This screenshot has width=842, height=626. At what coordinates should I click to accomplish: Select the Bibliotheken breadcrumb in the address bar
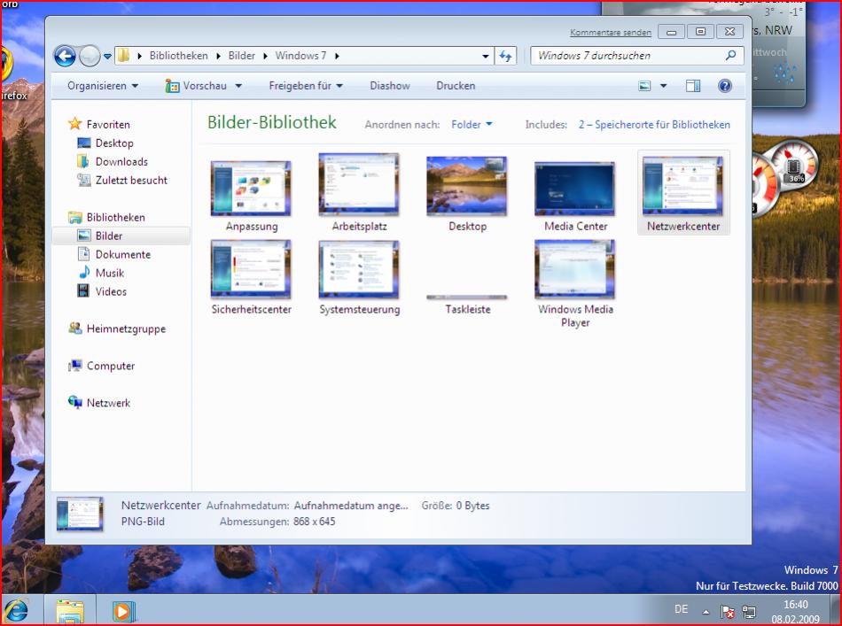tap(178, 56)
